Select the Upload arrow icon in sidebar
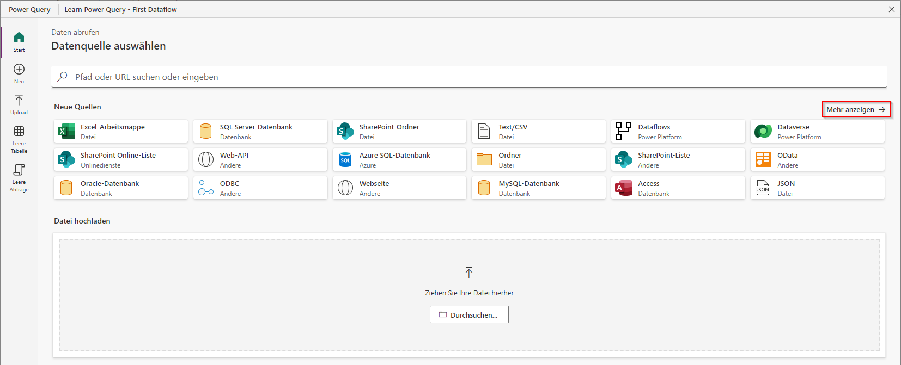 pos(19,100)
